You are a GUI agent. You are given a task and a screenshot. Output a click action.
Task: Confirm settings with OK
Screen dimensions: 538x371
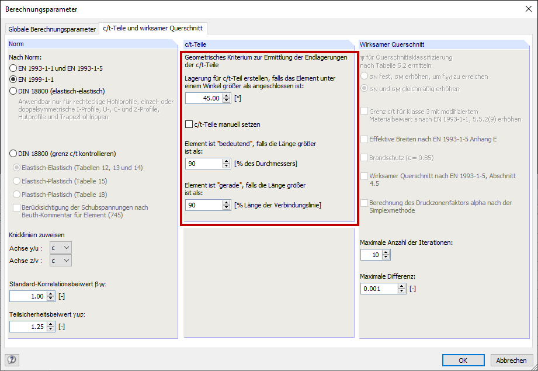pyautogui.click(x=463, y=360)
